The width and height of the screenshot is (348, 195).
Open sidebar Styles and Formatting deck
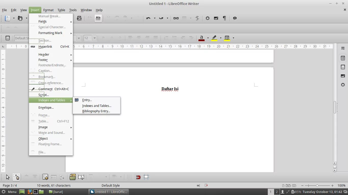[343, 67]
